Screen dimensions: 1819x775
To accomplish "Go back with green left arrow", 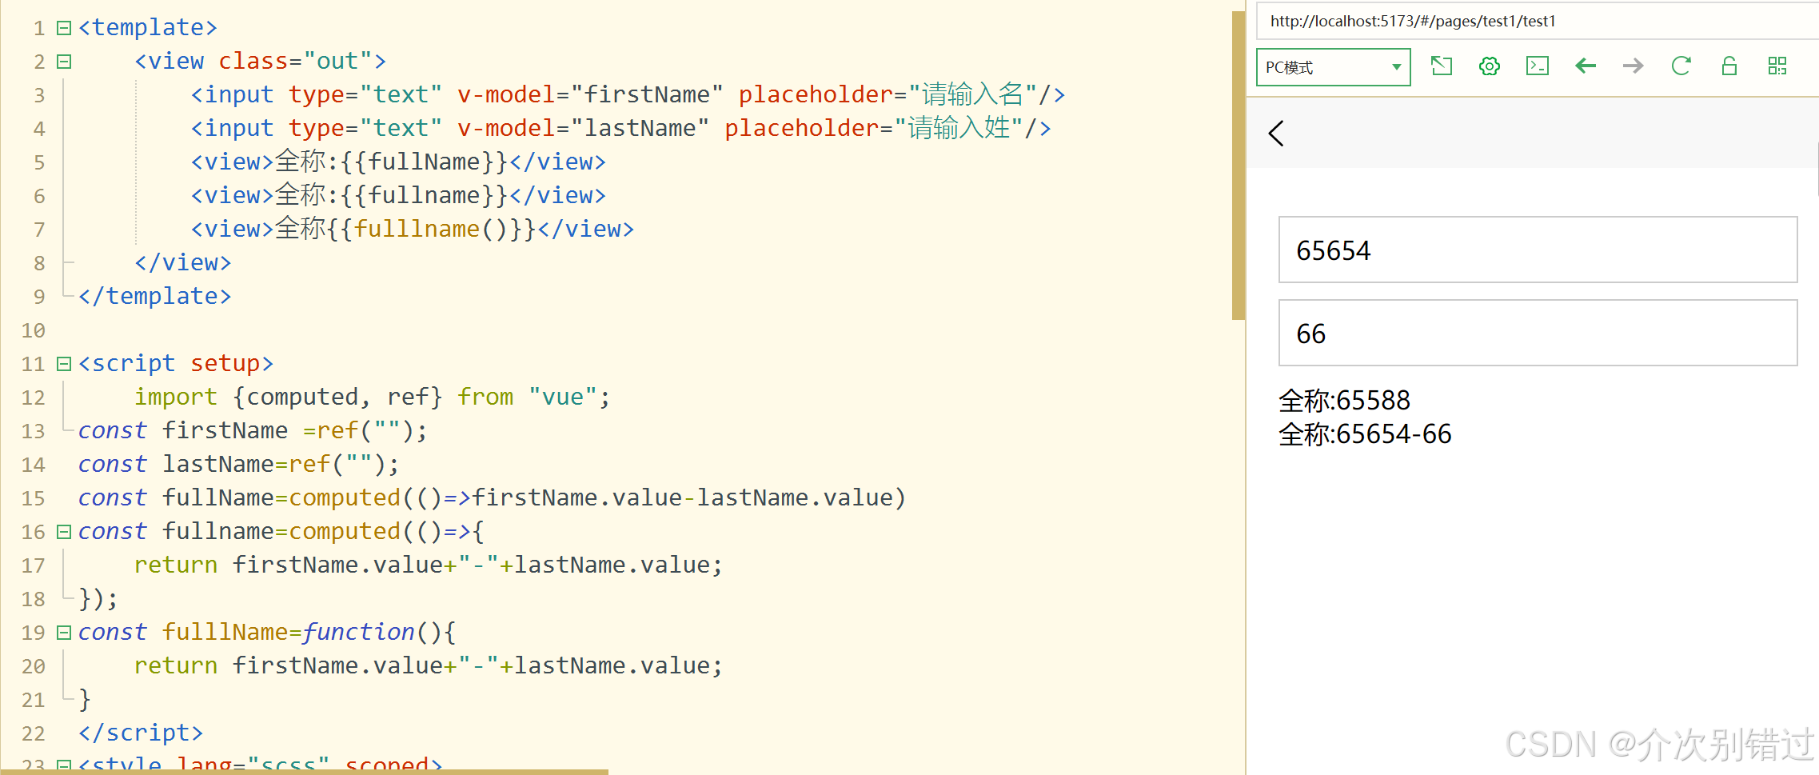I will pyautogui.click(x=1585, y=66).
